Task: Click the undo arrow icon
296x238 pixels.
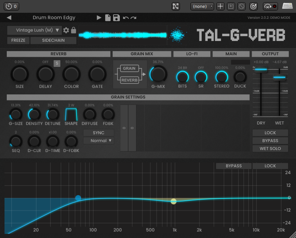Action: click(x=126, y=18)
